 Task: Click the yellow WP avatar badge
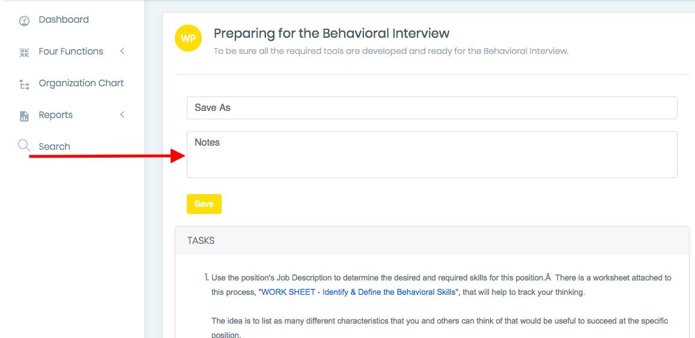click(189, 38)
